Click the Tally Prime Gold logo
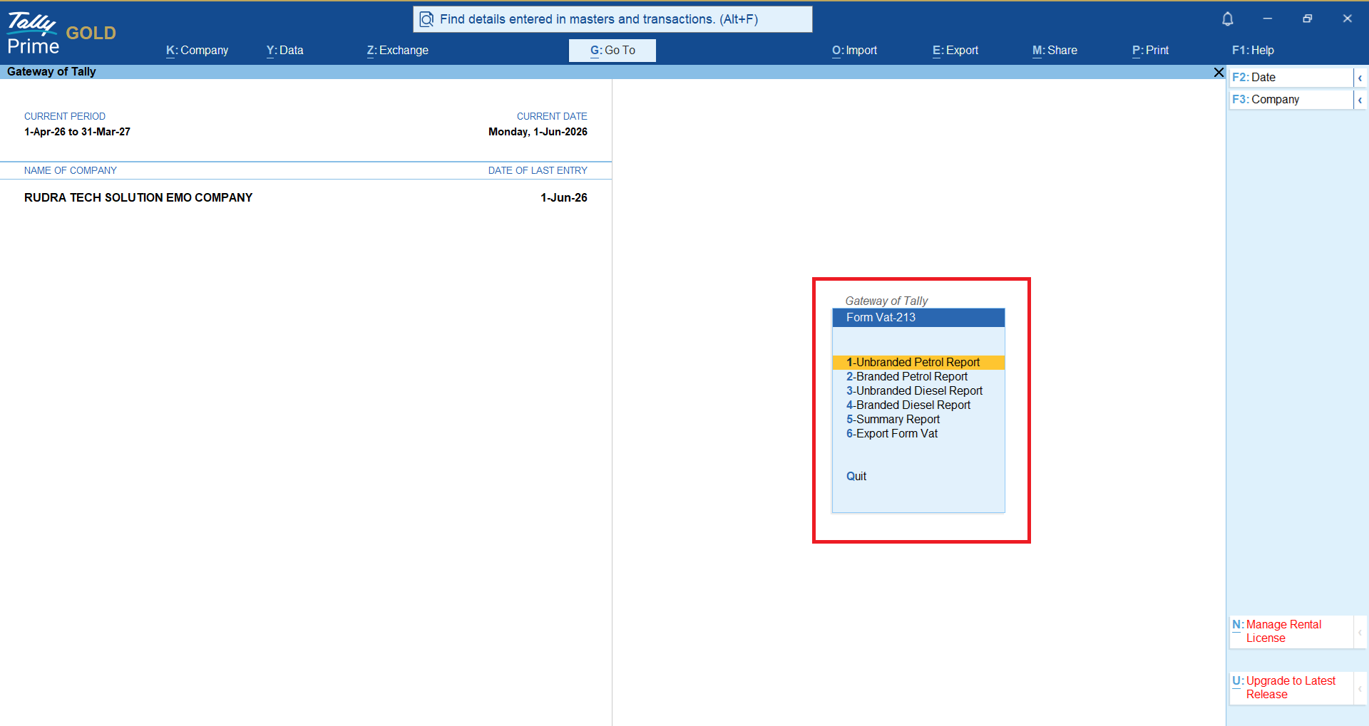The width and height of the screenshot is (1369, 726). pyautogui.click(x=61, y=33)
